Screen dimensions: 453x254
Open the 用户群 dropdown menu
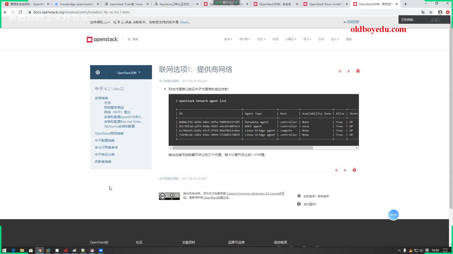[x=245, y=39]
